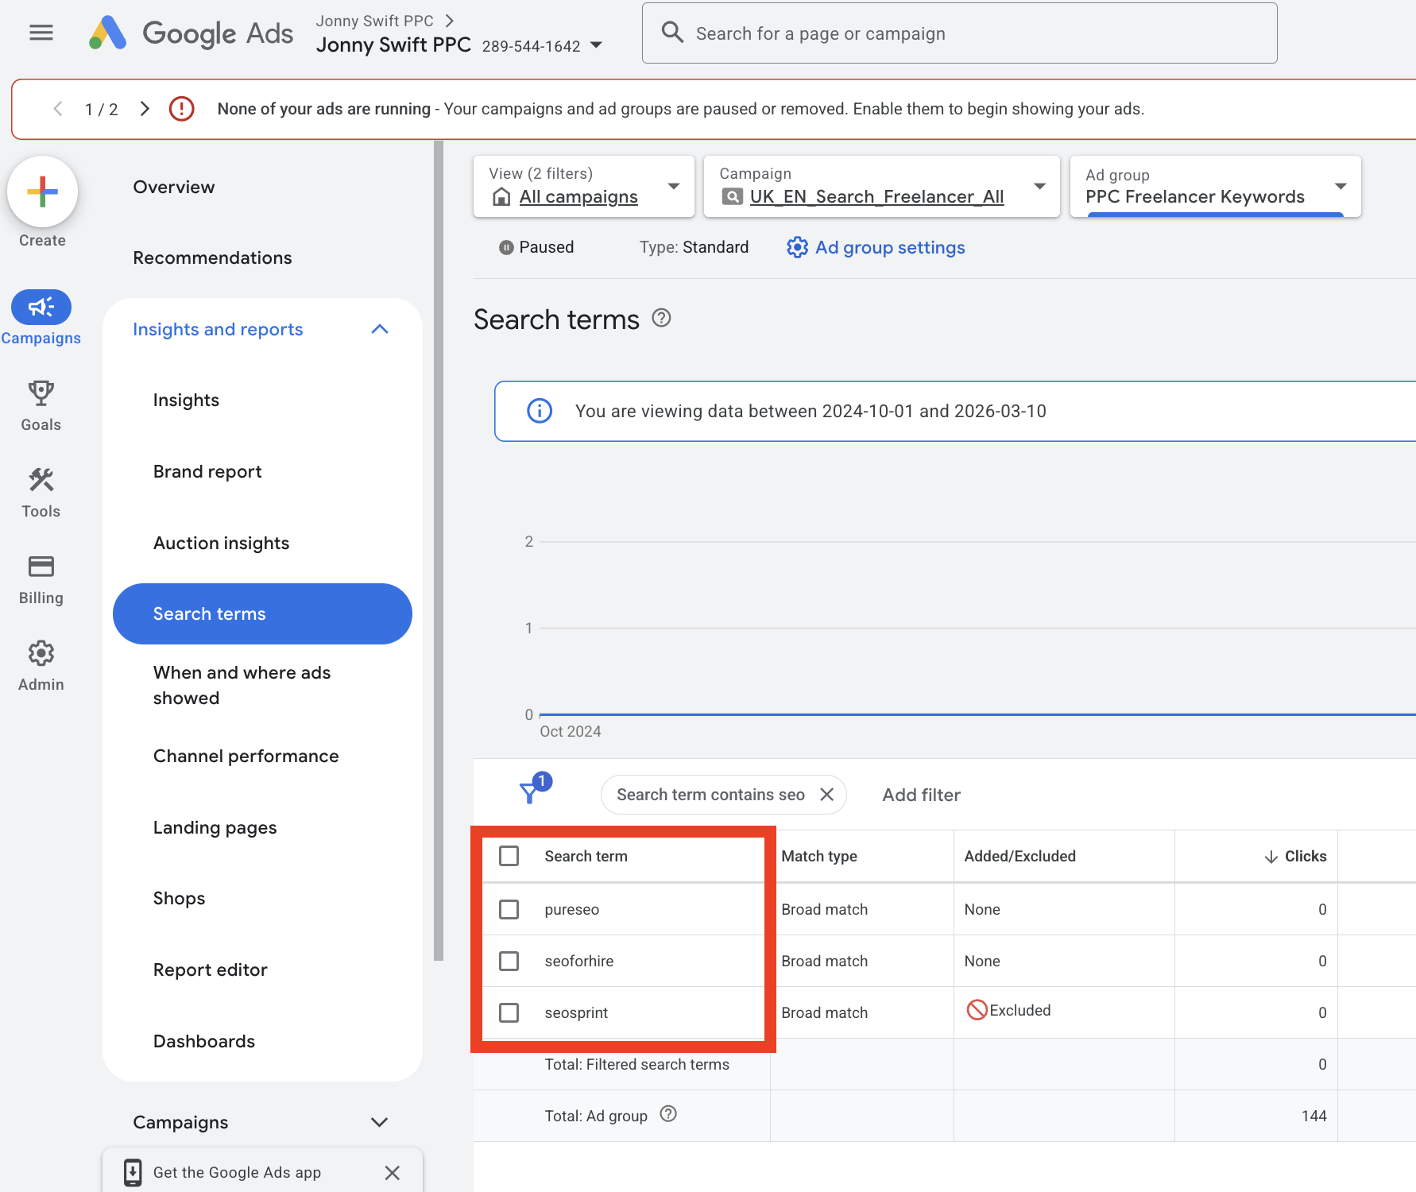Screen dimensions: 1416x1192
Task: Check the select-all Search term checkbox
Action: coord(509,856)
